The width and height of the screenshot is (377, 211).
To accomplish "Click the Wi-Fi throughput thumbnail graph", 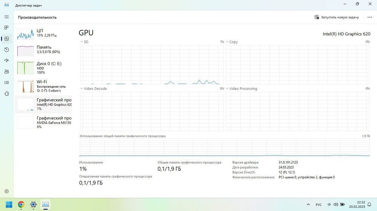I will (x=26, y=86).
